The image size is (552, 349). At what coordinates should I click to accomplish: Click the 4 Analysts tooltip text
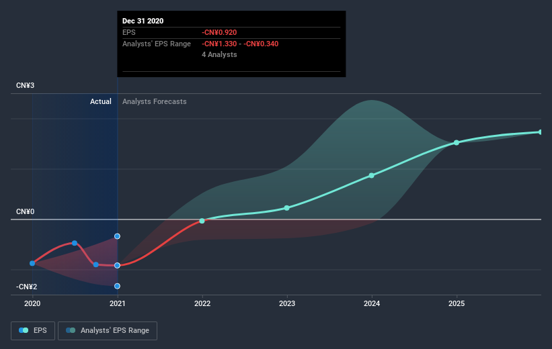[x=219, y=54]
